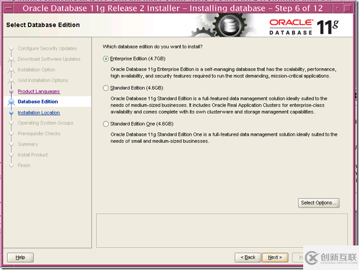This screenshot has height=270, width=359.
Task: Click Download Software Updates step
Action: click(x=49, y=59)
